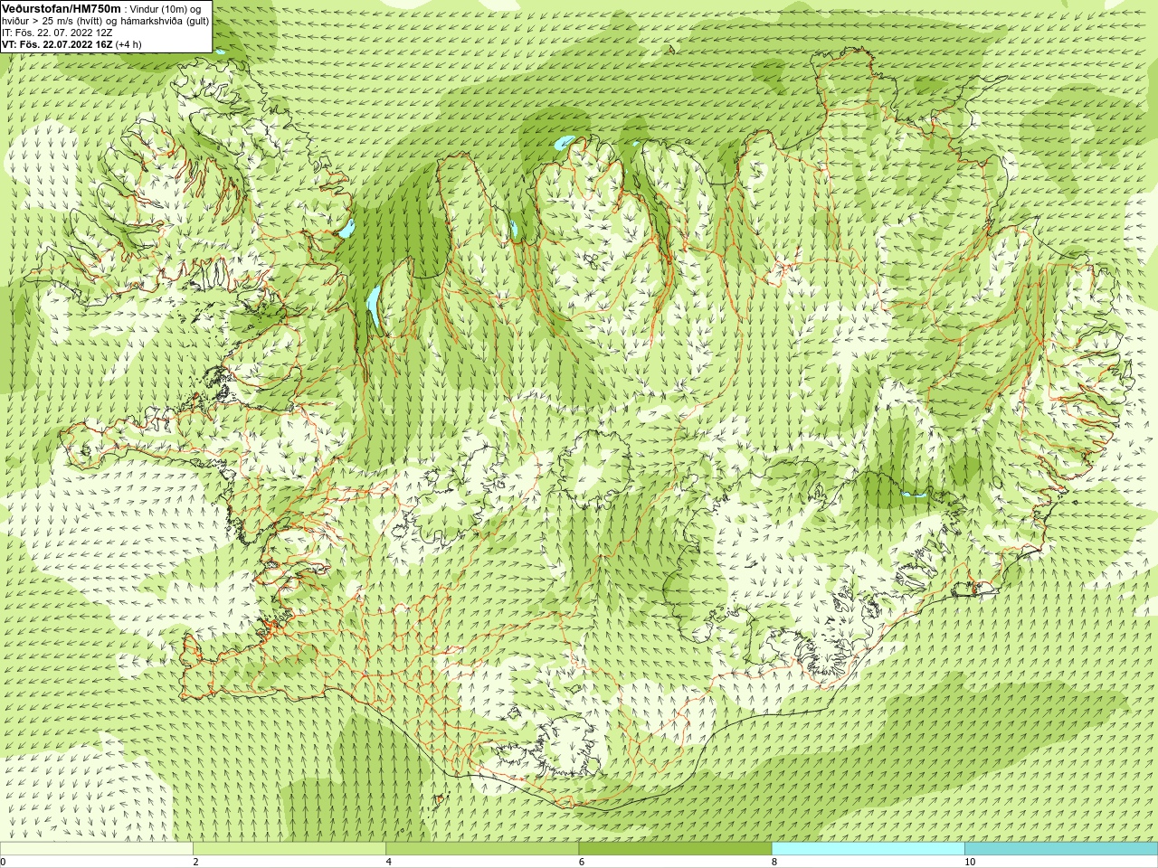Click the "hviður > 25 m/s (hvítt)" description line
The width and height of the screenshot is (1158, 868).
point(106,21)
